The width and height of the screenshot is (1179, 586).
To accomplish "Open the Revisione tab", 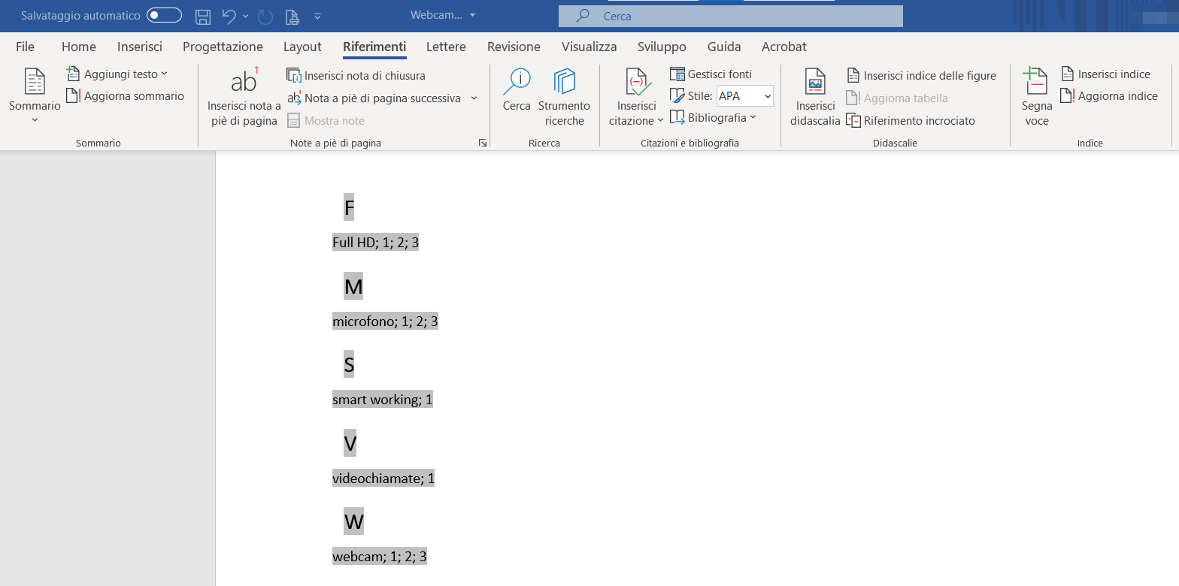I will pos(514,47).
